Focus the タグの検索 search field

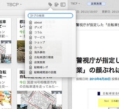coord(51,15)
